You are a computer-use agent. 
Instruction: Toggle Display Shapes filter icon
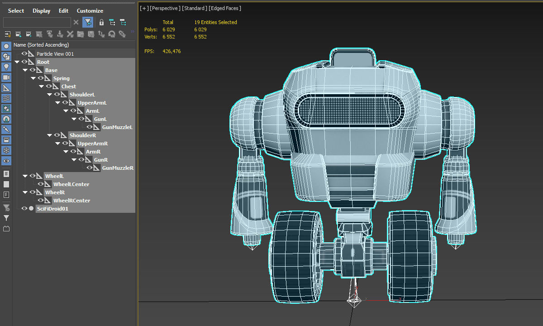[x=6, y=57]
